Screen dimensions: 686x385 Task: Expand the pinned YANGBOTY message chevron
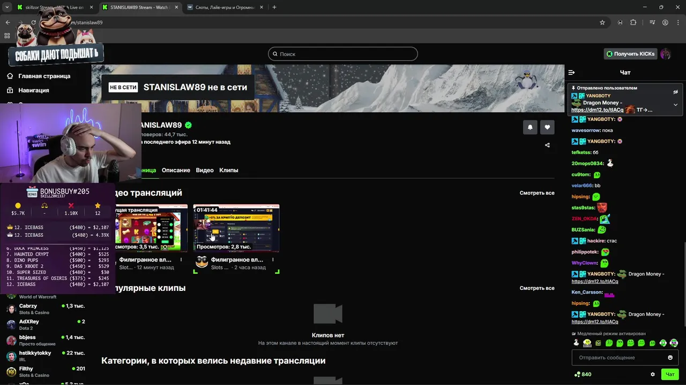tap(675, 105)
